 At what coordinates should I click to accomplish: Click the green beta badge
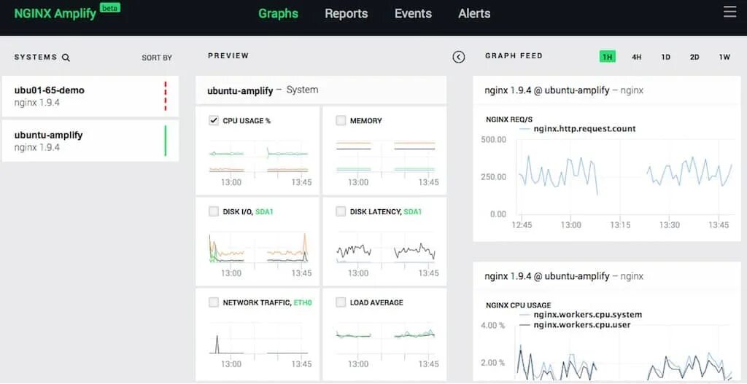[110, 7]
